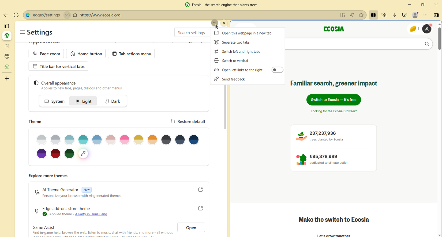This screenshot has height=237, width=442.
Task: Open Edge add-ons store theme external link
Action: [200, 208]
